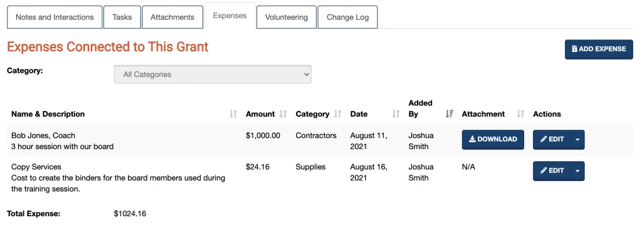Edit the Bob Jones, Coach expense

click(x=552, y=140)
